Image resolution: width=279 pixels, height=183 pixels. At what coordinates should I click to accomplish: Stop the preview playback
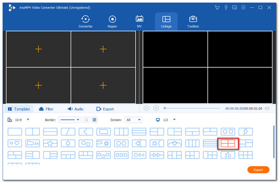tap(156, 108)
